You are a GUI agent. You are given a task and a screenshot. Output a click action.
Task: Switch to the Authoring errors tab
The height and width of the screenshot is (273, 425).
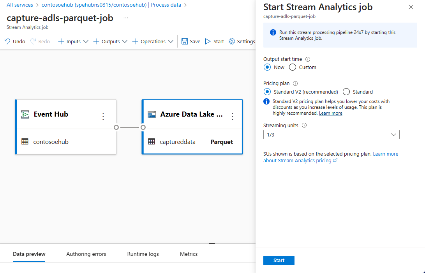click(86, 254)
